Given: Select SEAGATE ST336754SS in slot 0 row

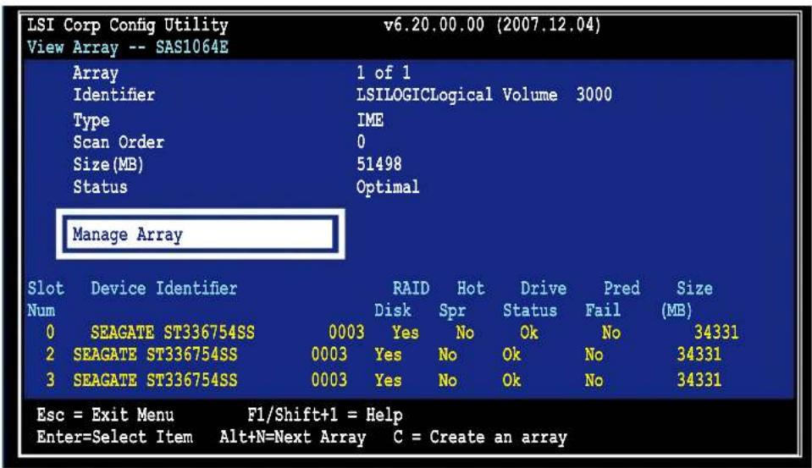Looking at the screenshot, I should point(173,333).
